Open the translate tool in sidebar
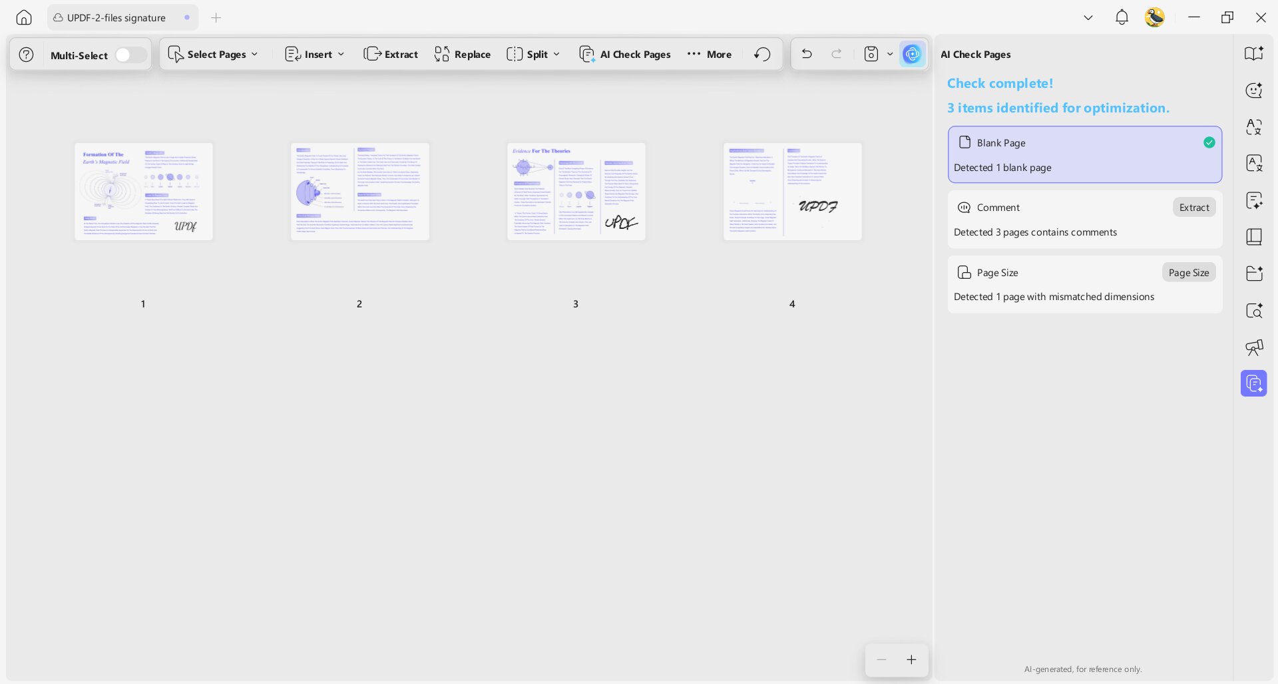 point(1254,127)
